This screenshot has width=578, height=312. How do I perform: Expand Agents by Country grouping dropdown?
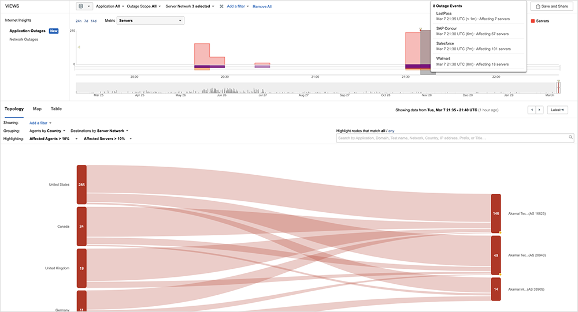coord(47,131)
